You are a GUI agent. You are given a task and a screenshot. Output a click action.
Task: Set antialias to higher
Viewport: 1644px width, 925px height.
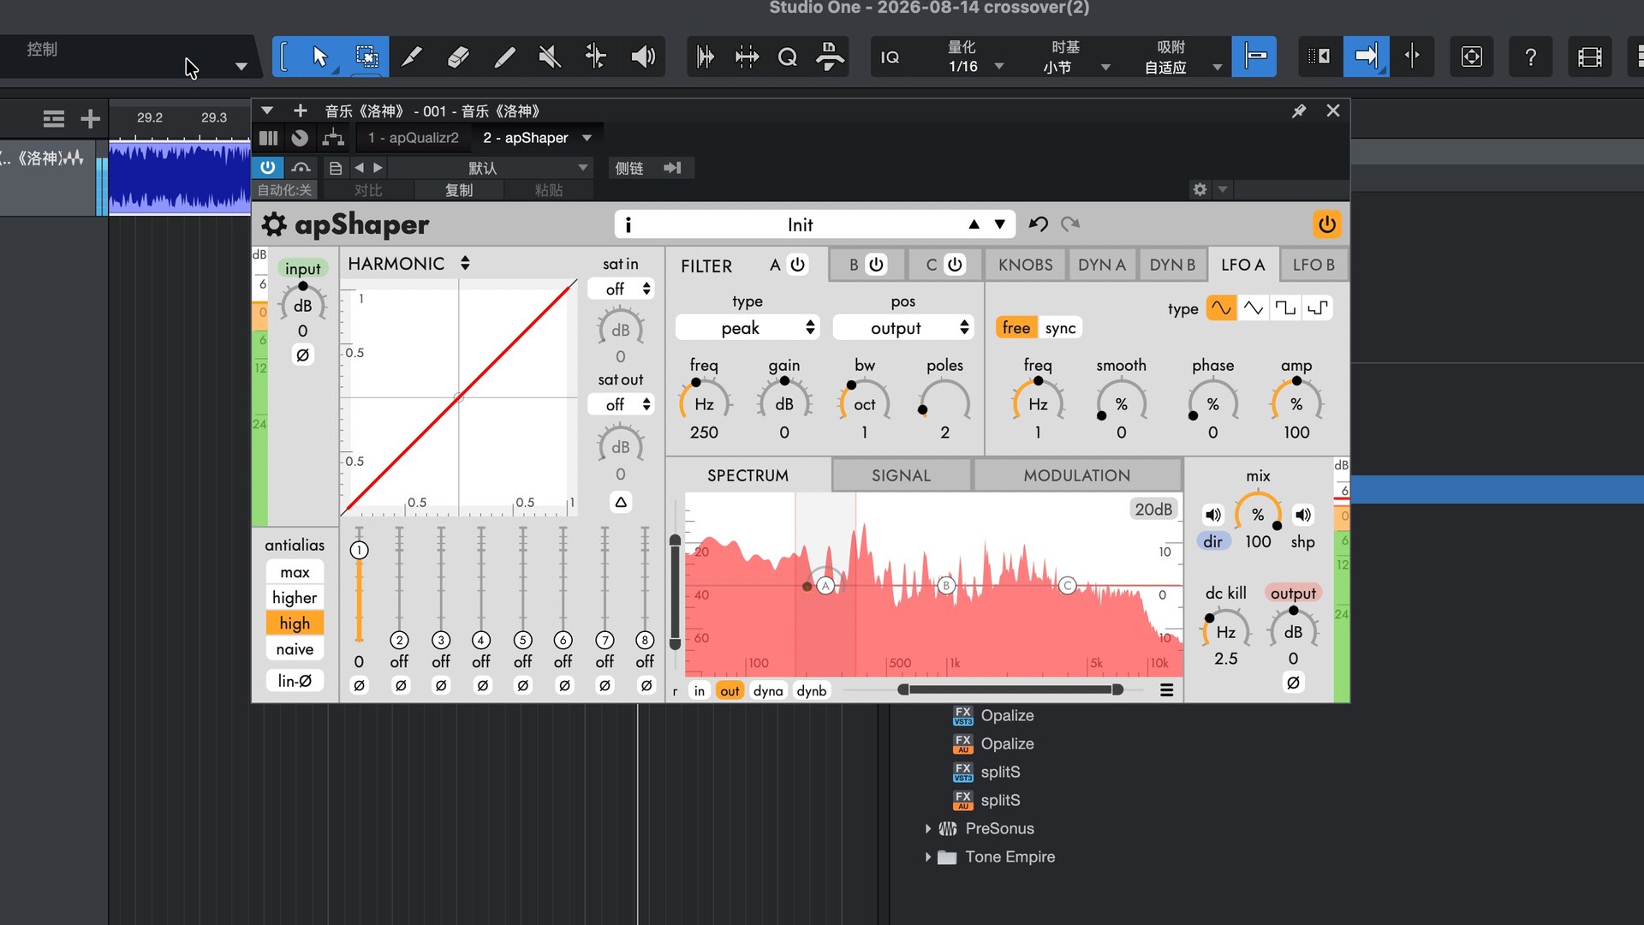(x=295, y=598)
